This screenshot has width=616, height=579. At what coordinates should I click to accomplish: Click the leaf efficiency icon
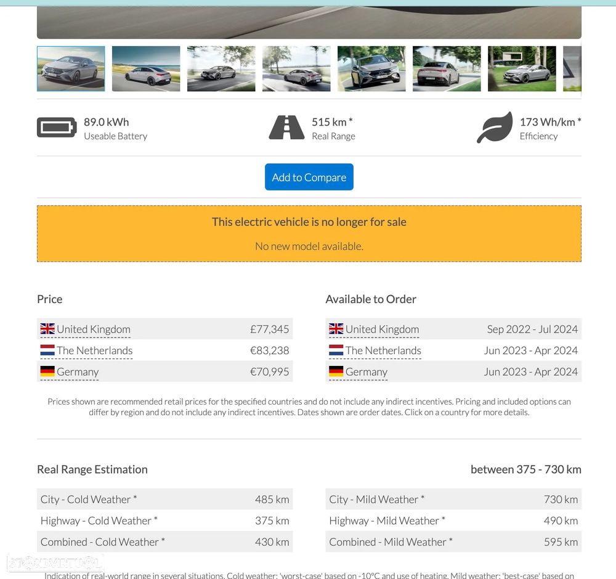click(x=495, y=128)
